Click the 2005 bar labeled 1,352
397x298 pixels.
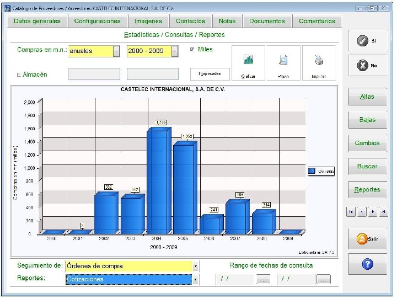pyautogui.click(x=185, y=188)
